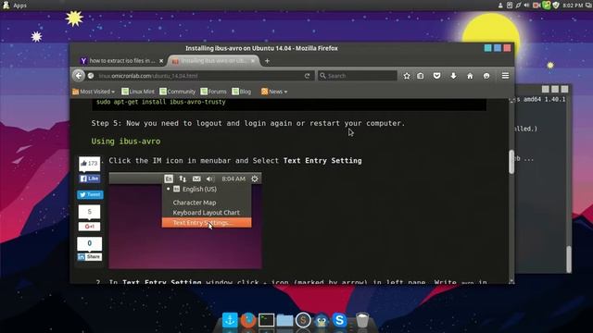This screenshot has height=333, width=593.
Task: Click the LinkedIn share count box showing 0
Action: click(90, 243)
